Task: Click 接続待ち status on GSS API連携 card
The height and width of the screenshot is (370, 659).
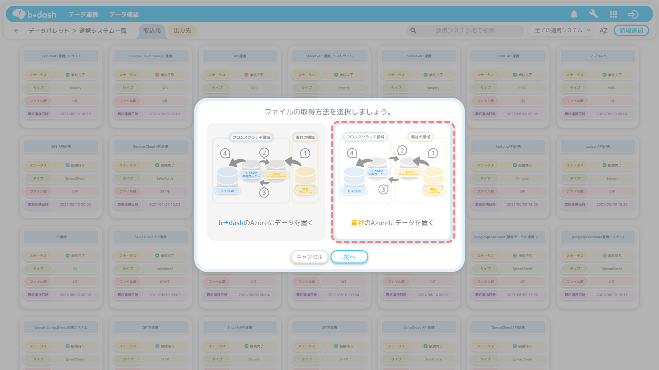Action: (75, 165)
